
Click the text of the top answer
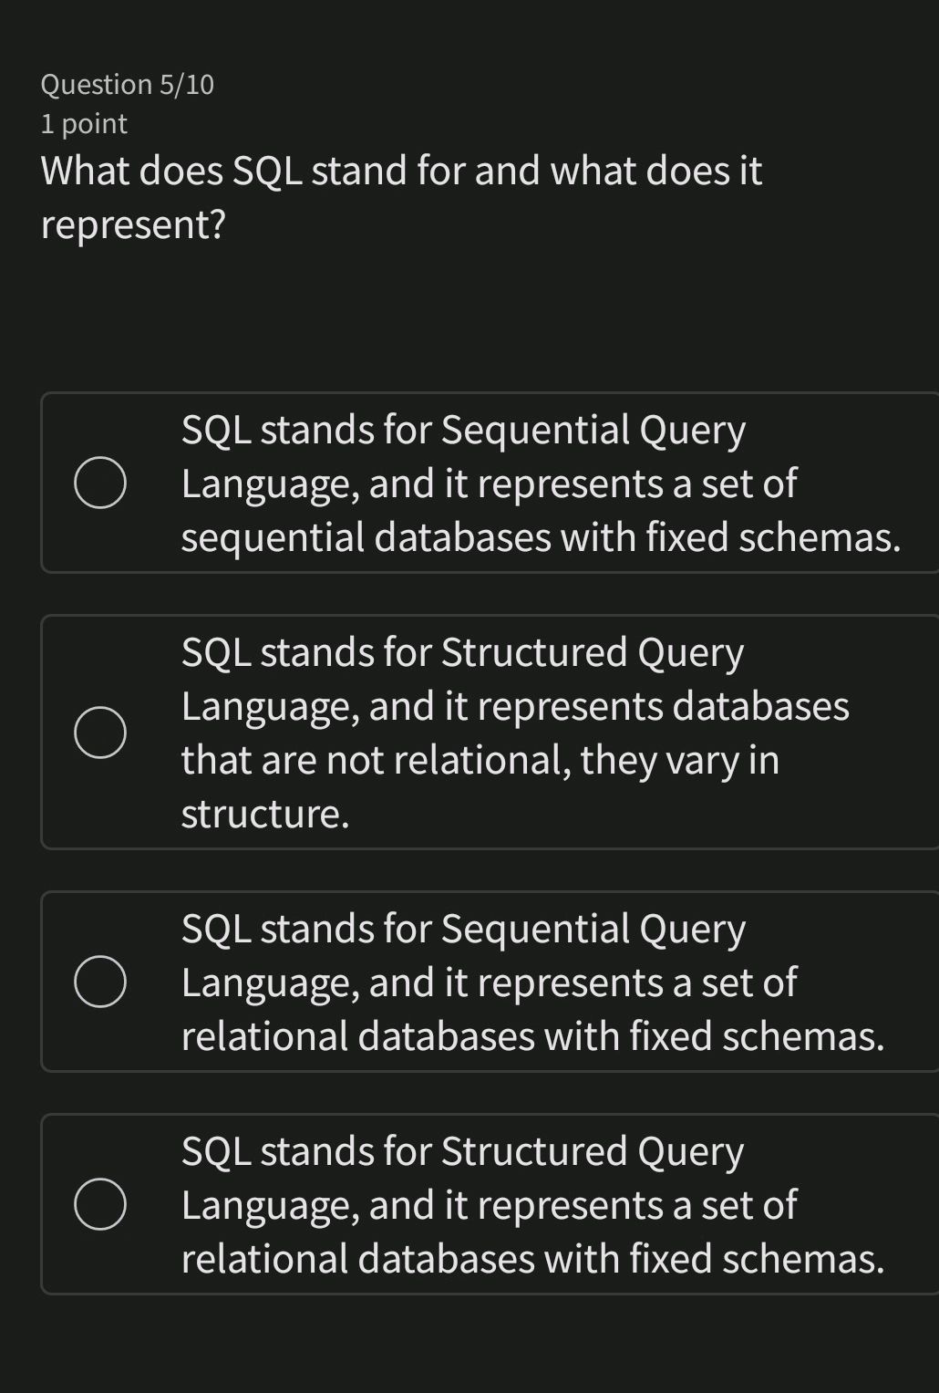[540, 483]
